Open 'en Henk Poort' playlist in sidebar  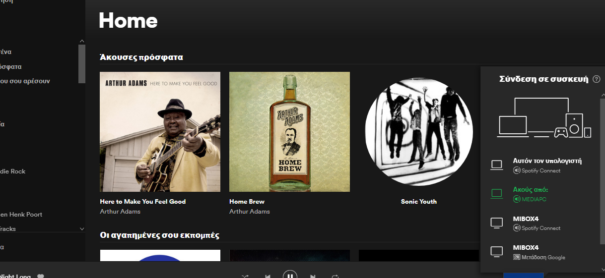[21, 214]
